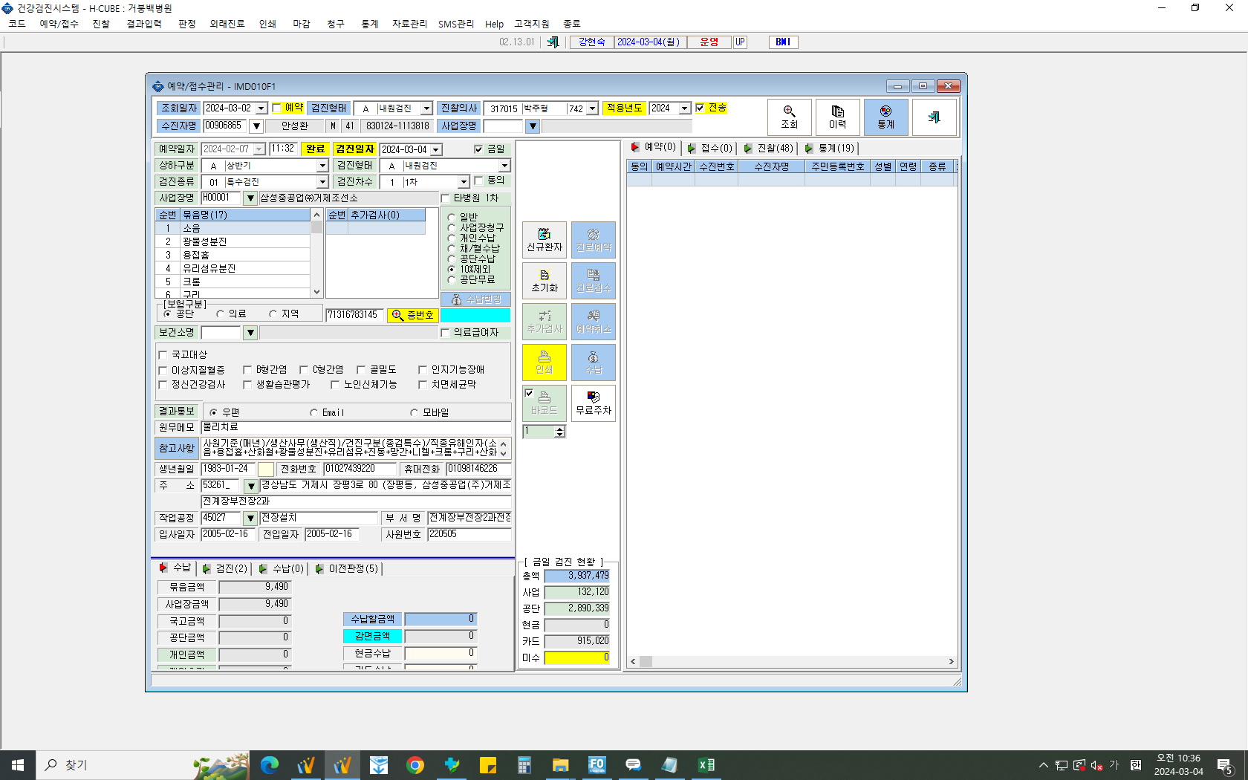The width and height of the screenshot is (1248, 780).
Task: Click the 원무메모 text field
Action: point(356,427)
